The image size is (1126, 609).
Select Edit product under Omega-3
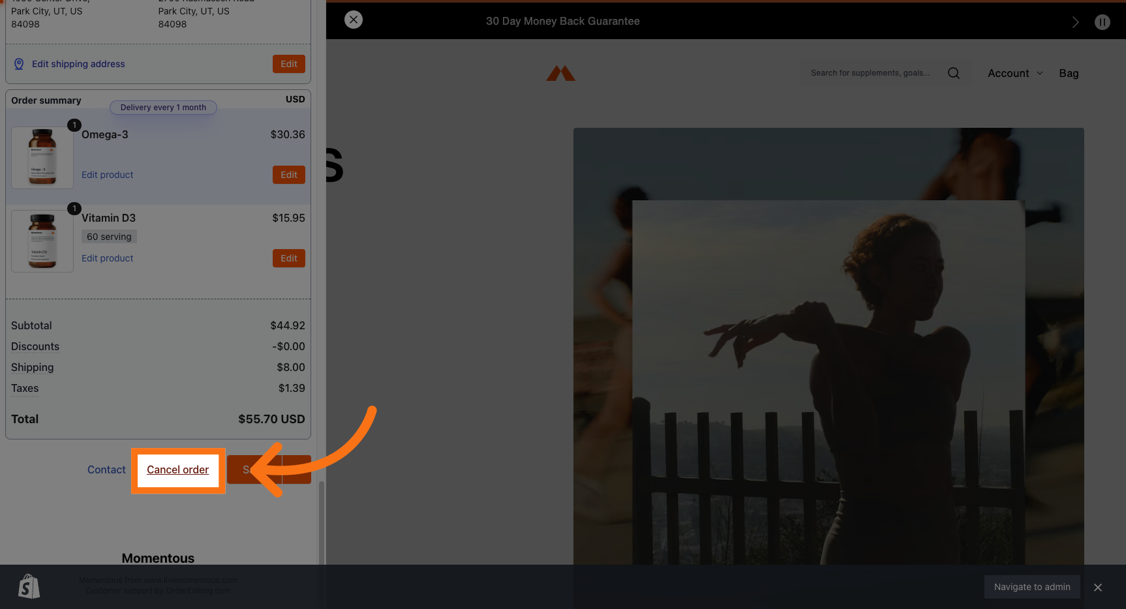107,174
